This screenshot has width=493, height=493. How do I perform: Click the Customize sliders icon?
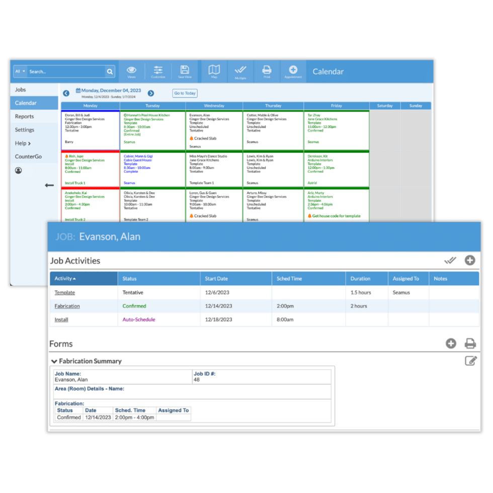[x=158, y=71]
